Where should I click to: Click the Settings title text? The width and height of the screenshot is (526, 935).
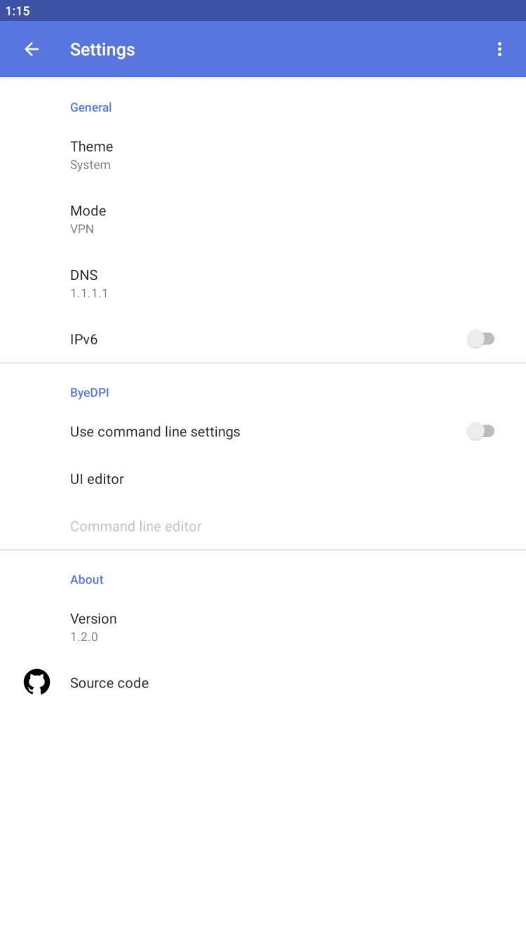pos(102,50)
